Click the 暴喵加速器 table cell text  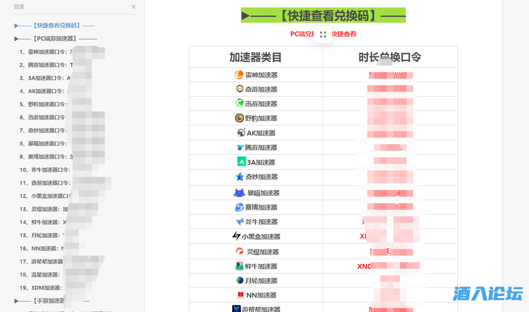pyautogui.click(x=264, y=193)
